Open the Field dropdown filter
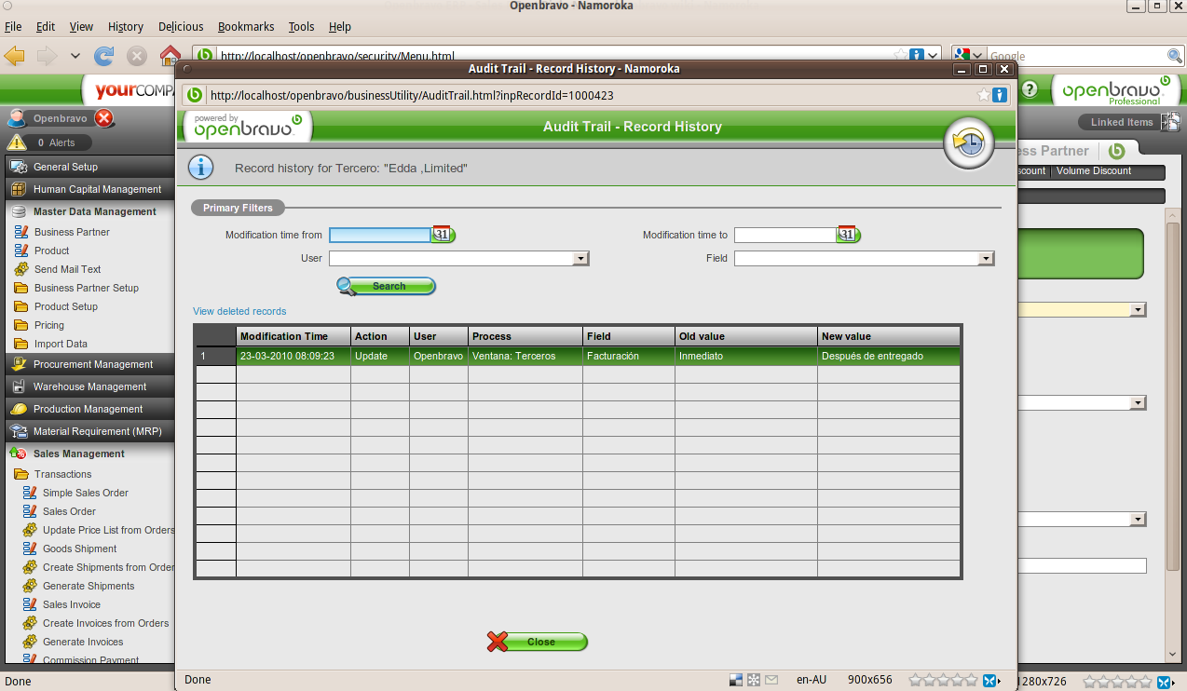Screen dimensions: 1187x691 point(987,258)
